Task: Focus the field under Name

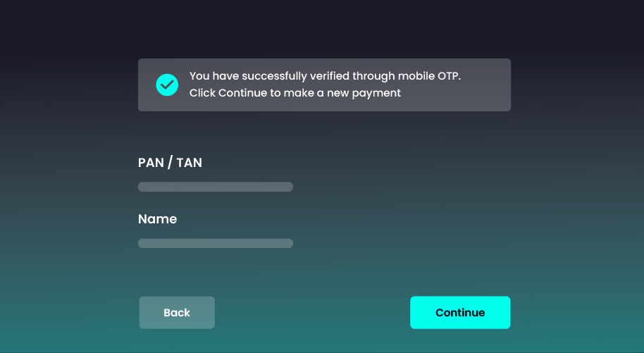Action: tap(216, 243)
